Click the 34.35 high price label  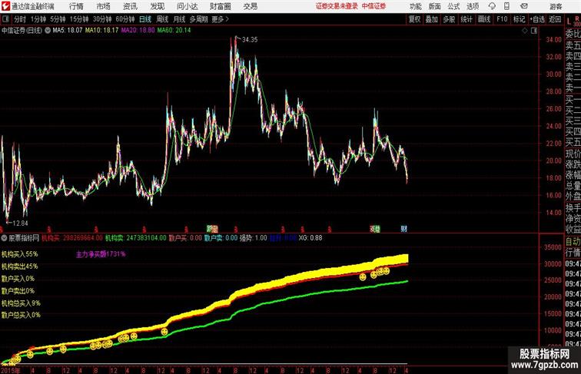pyautogui.click(x=250, y=40)
